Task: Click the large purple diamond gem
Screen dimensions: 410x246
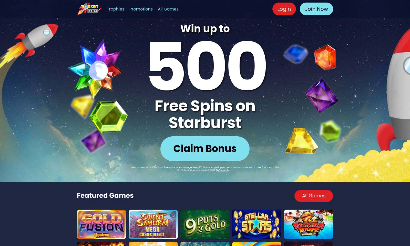Action: [x=322, y=95]
